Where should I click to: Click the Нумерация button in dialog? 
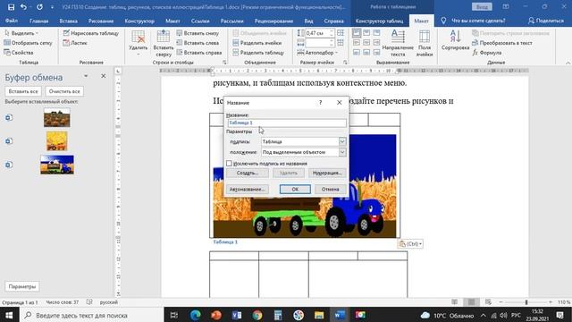point(327,173)
